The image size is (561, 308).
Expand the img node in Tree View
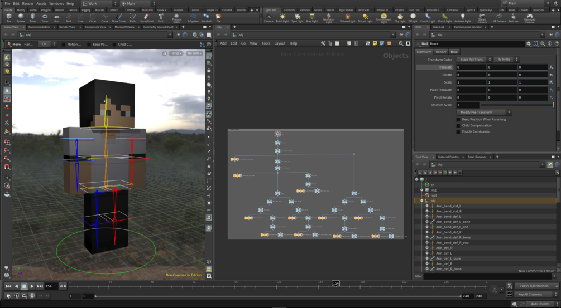(x=421, y=190)
